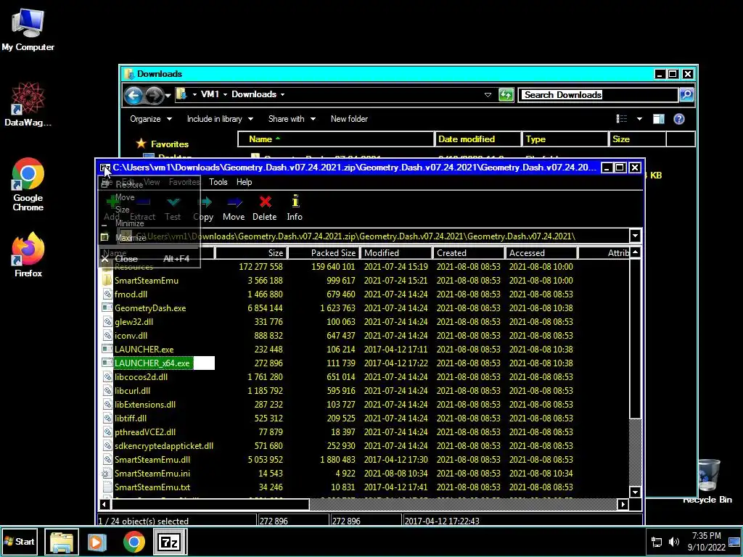Click the change view icon in Downloads

pos(622,119)
